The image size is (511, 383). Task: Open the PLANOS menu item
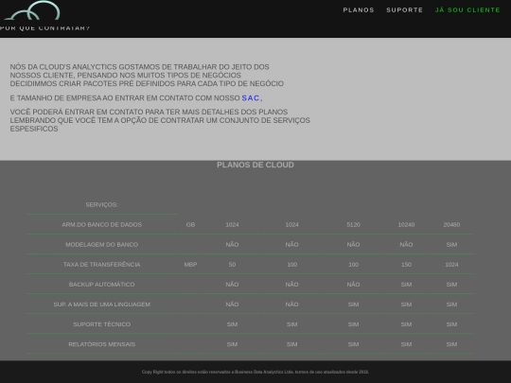pos(359,10)
